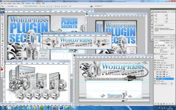
Task: Select the Brush tool
Action: tap(2, 31)
